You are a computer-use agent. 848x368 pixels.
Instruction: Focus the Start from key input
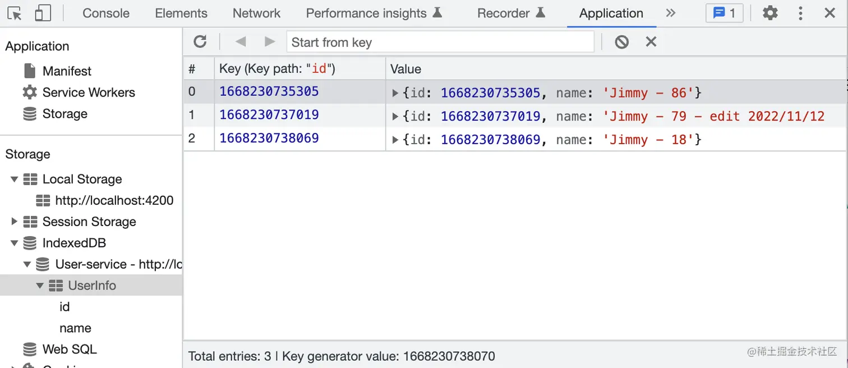[x=440, y=42]
